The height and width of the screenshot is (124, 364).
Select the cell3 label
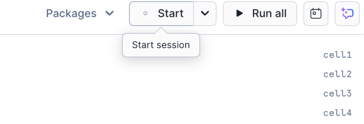337,94
